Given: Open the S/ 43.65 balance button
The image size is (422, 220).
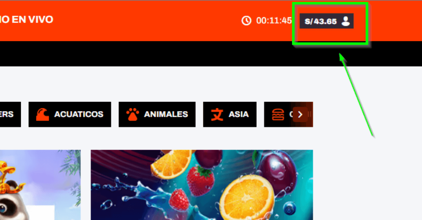Looking at the screenshot, I should [326, 21].
